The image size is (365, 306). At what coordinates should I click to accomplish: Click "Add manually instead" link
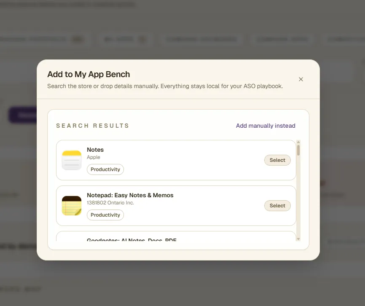pos(266,126)
